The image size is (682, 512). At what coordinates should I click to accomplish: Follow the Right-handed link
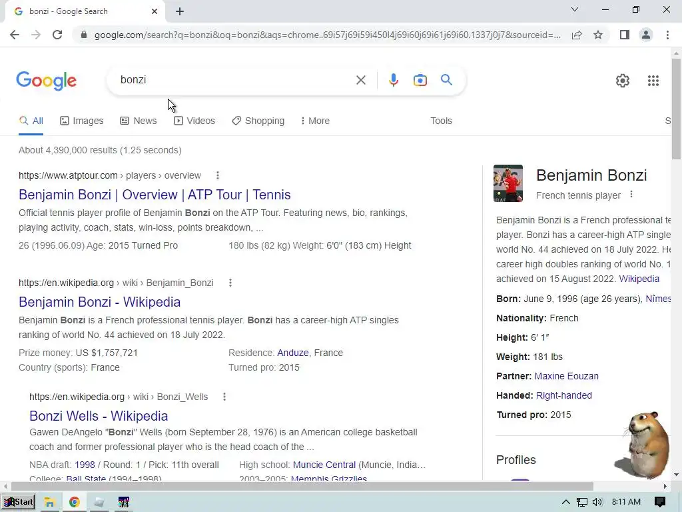563,395
